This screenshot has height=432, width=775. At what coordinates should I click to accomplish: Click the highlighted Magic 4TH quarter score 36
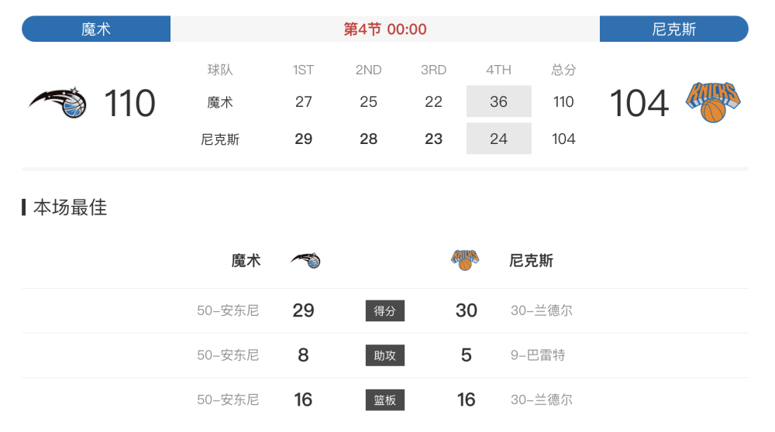click(498, 101)
